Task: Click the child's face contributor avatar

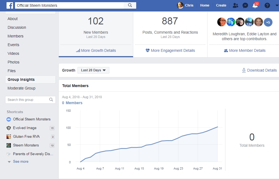Action: [x=259, y=22]
